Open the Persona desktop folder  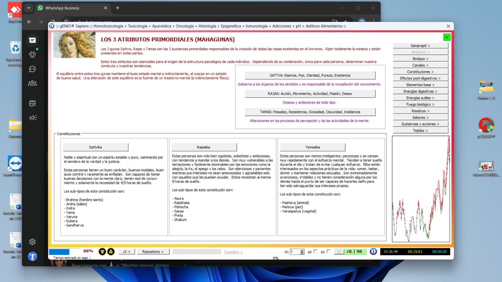point(14,128)
